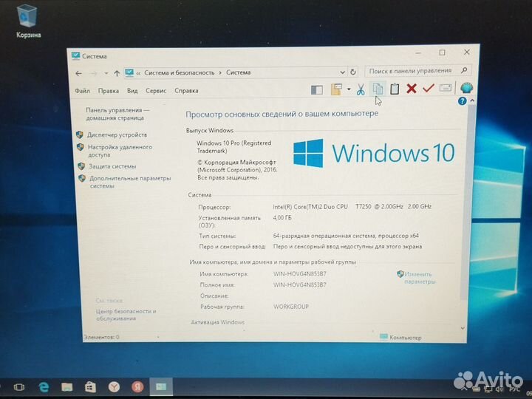Select the computer name WIN-HOVG4N853B7 next to Имя компьютера

pyautogui.click(x=299, y=274)
